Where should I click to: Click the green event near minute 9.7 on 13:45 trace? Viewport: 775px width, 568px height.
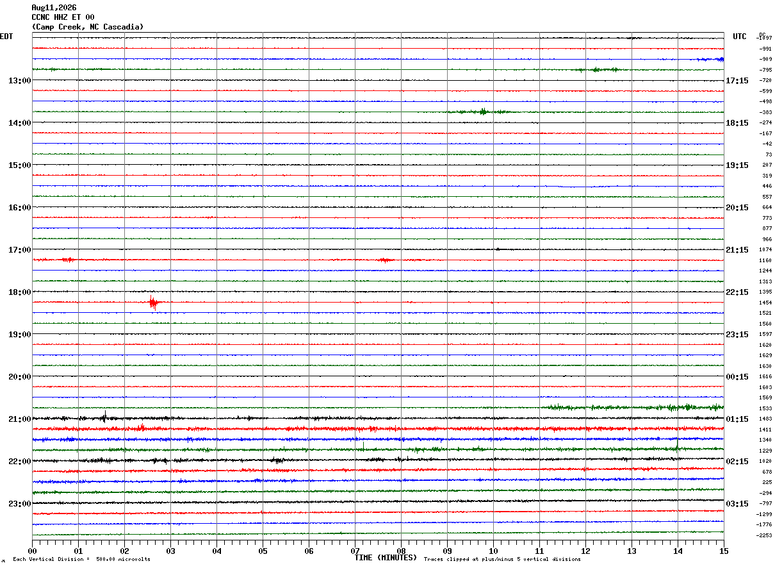click(x=482, y=112)
